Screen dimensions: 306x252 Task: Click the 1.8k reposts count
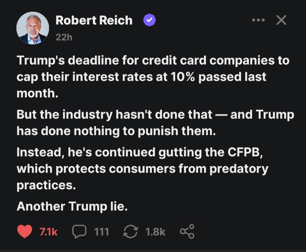tap(155, 232)
